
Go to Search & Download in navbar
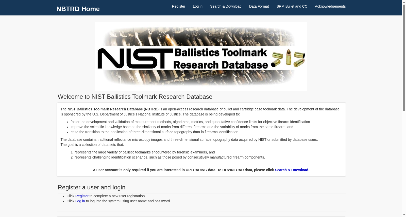coord(226,6)
